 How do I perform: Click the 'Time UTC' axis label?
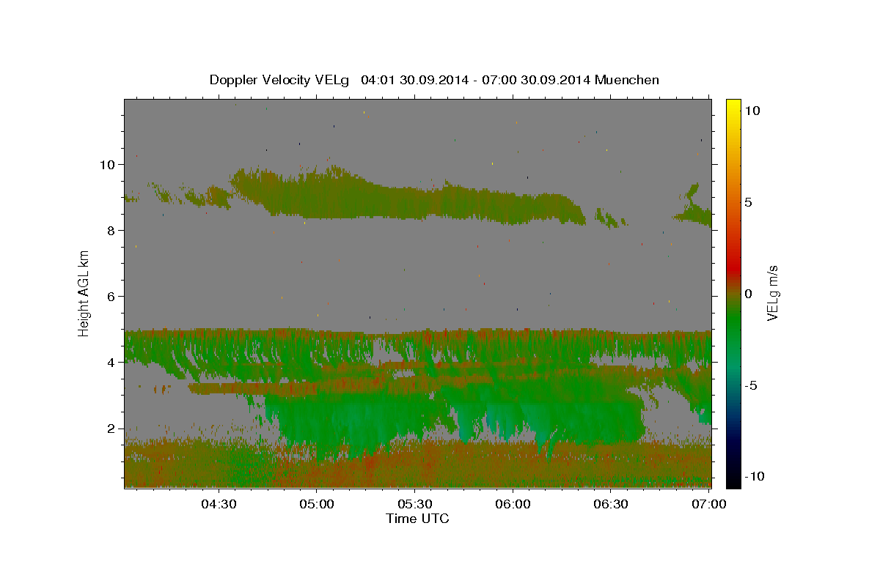(417, 519)
